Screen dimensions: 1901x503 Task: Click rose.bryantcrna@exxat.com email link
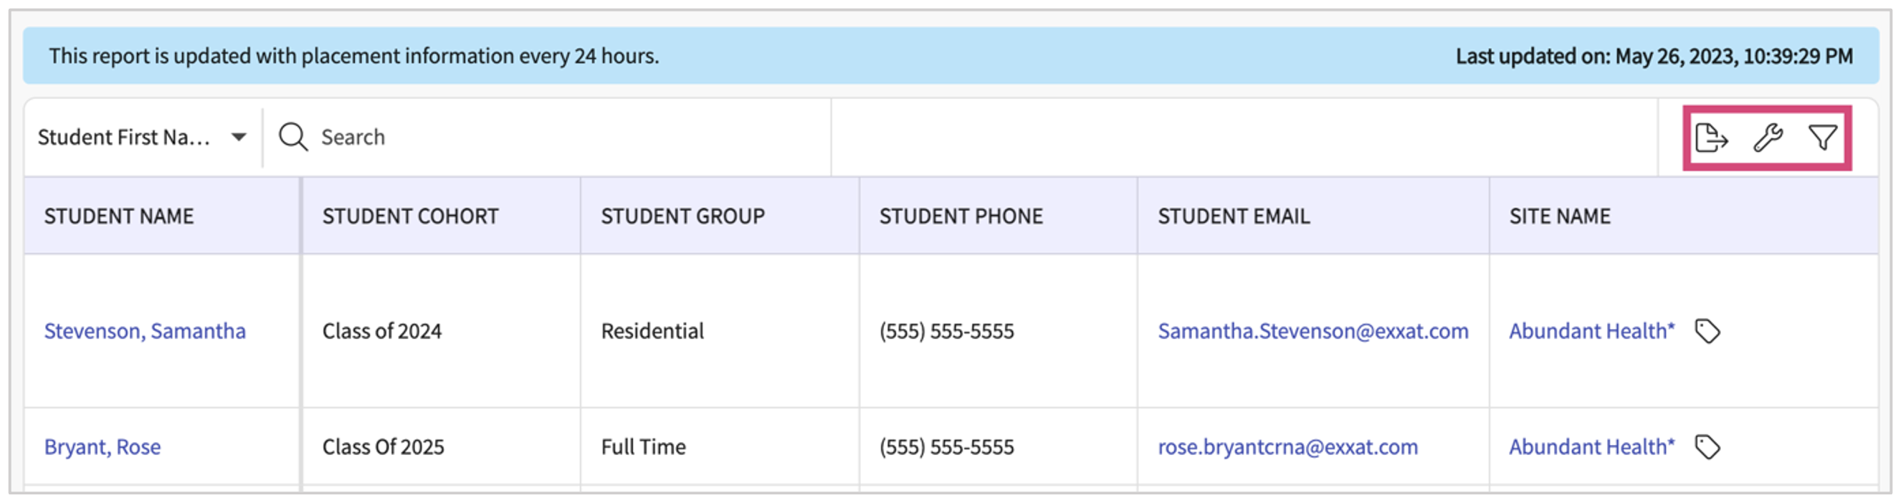(1287, 447)
